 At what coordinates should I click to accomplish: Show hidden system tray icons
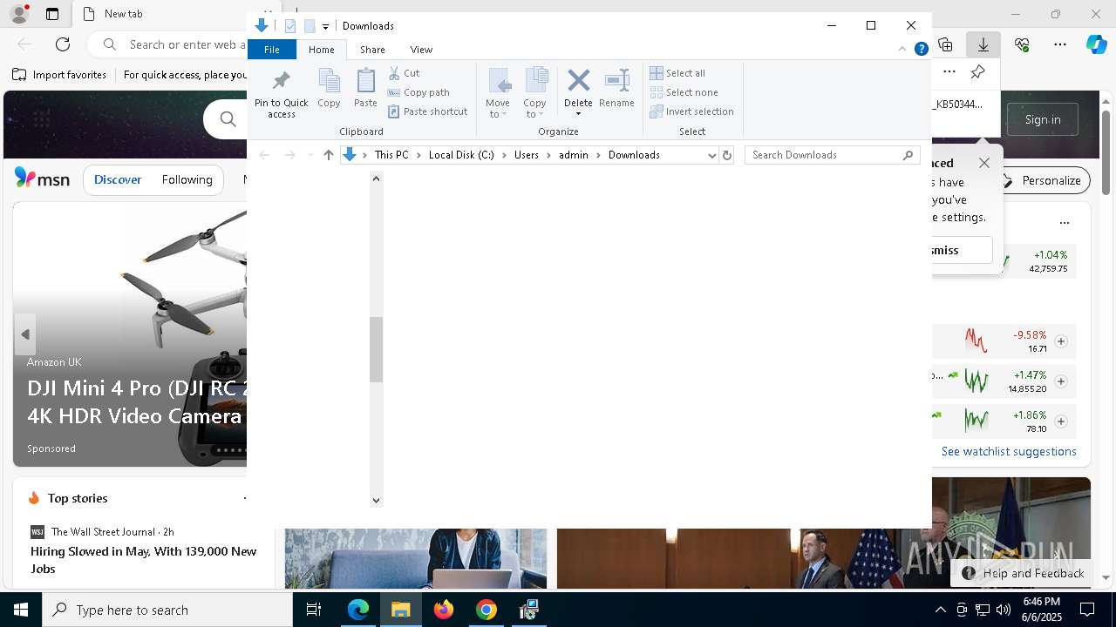click(940, 610)
